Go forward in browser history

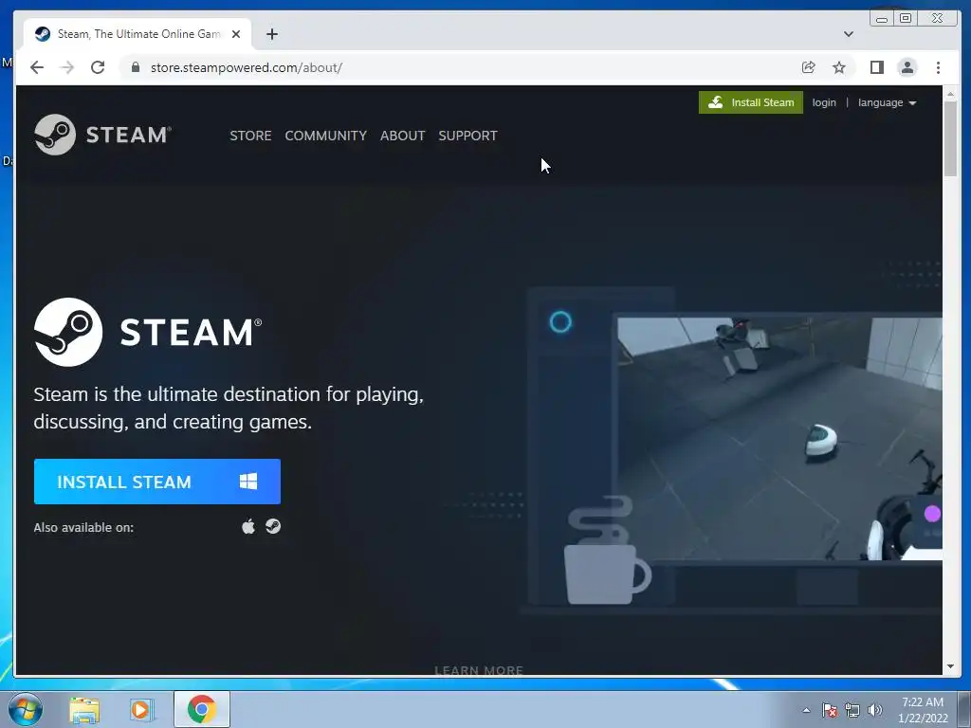tap(67, 67)
